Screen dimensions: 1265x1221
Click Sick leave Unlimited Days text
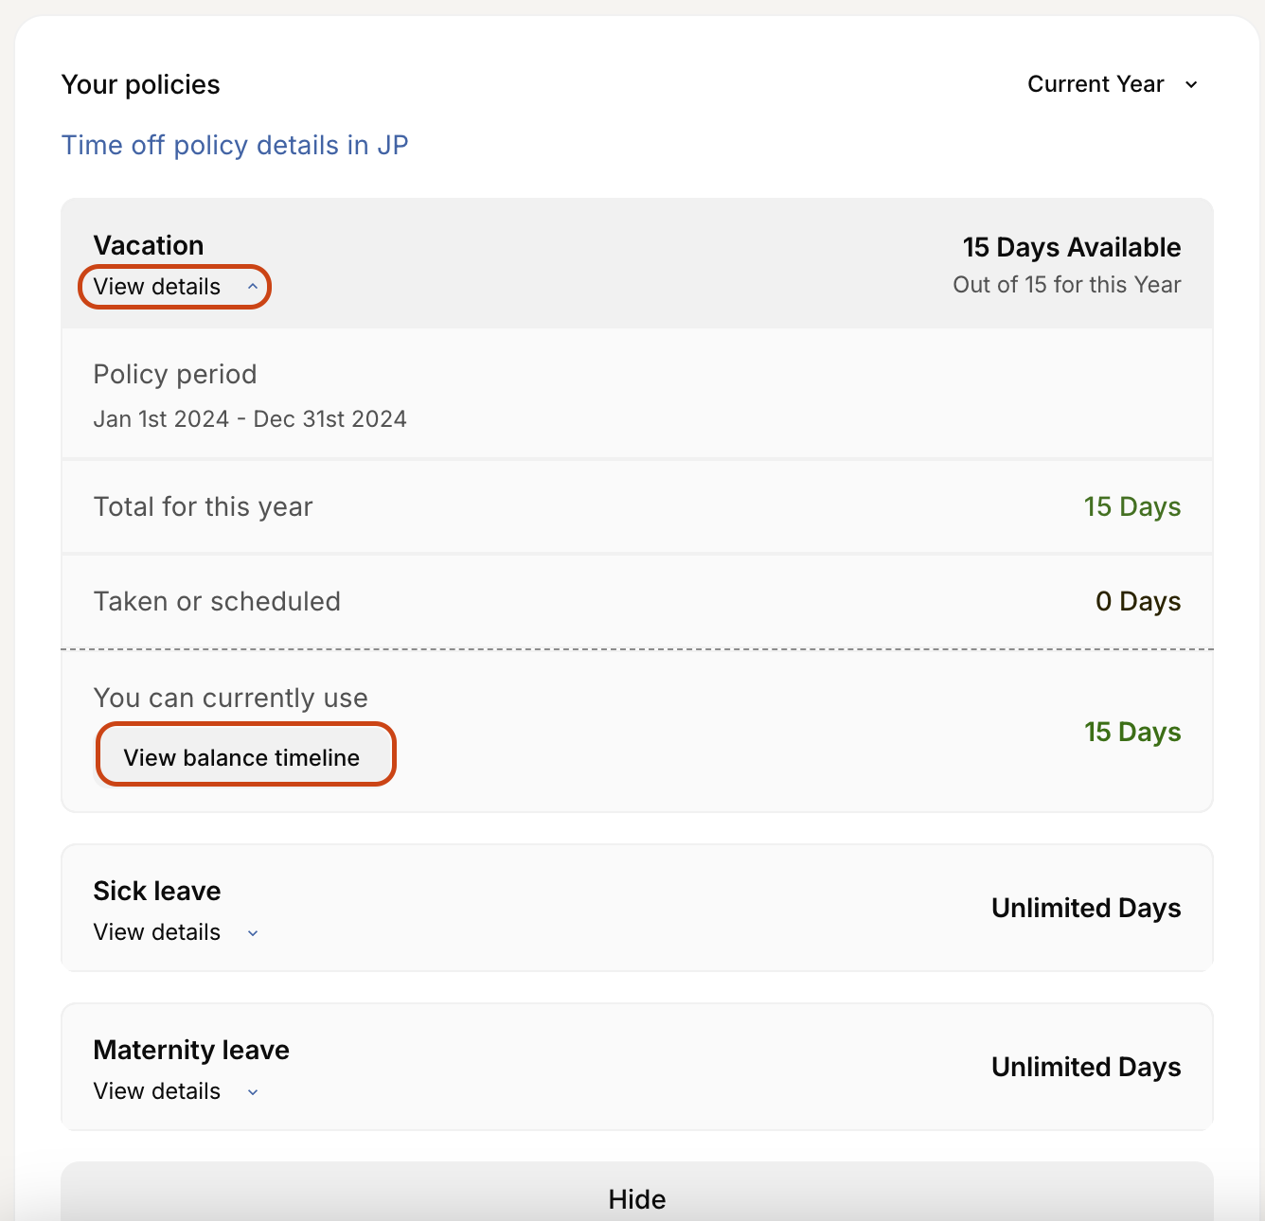[x=1085, y=909]
